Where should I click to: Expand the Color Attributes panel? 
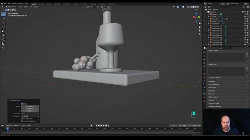pos(214,85)
